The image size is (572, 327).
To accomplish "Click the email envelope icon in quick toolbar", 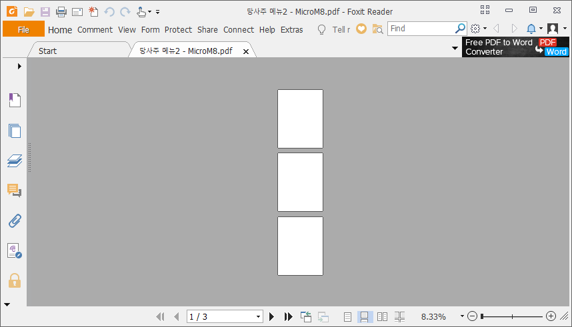I will click(77, 12).
